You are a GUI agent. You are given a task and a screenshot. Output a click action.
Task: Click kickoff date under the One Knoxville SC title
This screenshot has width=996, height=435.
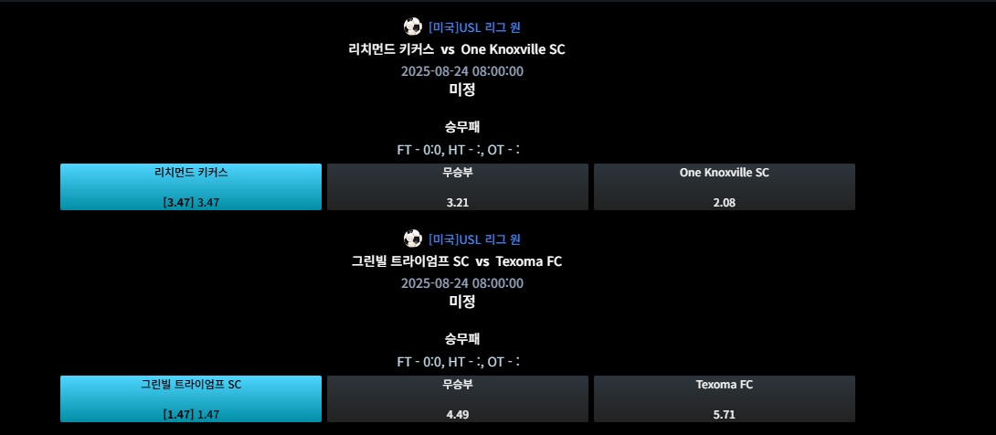[x=461, y=71]
